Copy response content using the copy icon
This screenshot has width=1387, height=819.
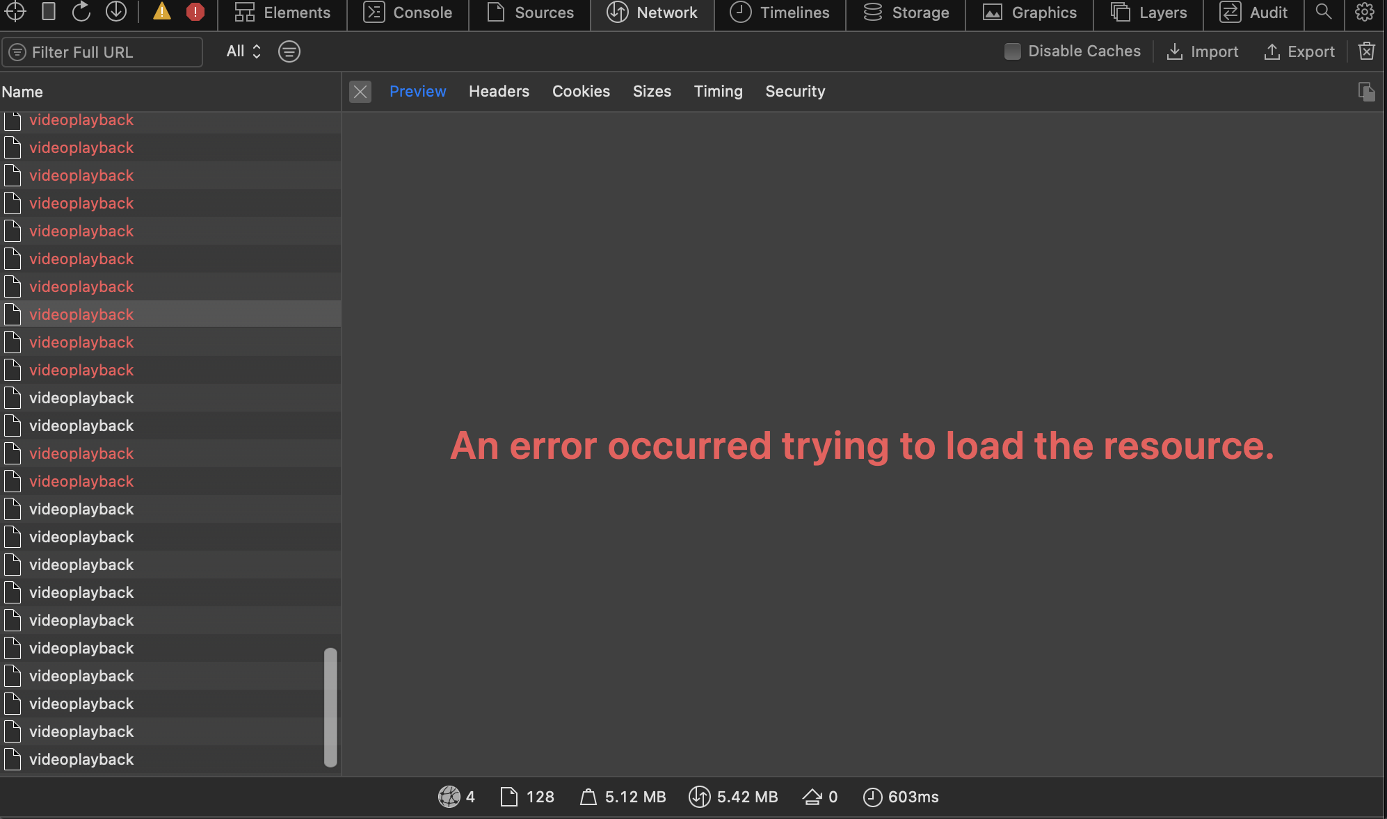click(1367, 91)
